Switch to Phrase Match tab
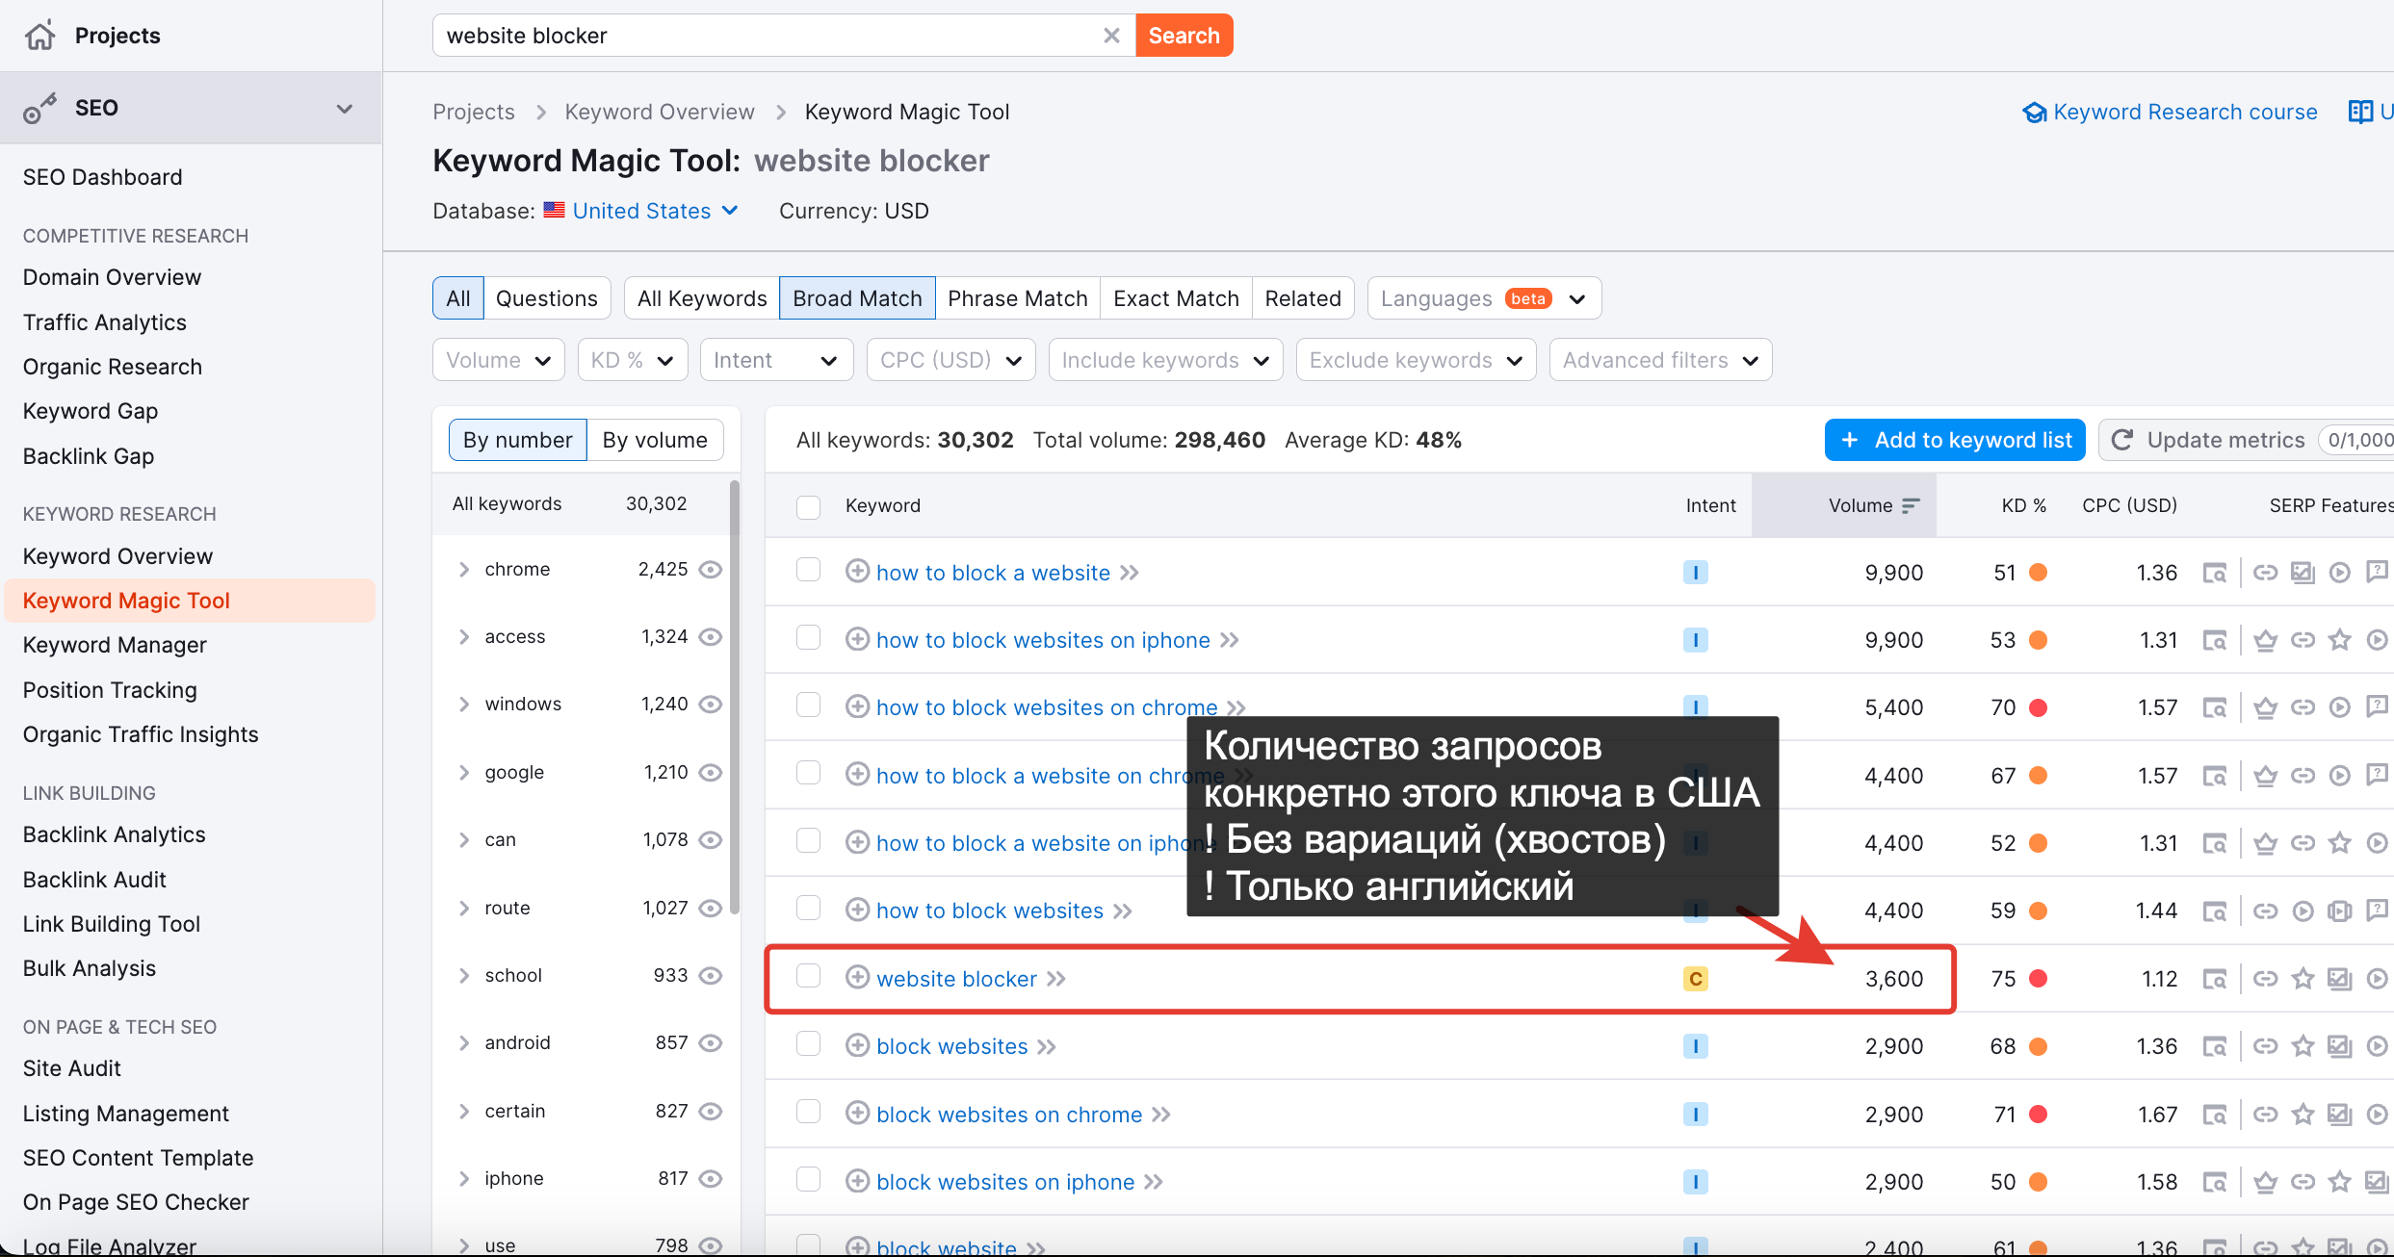This screenshot has width=2394, height=1257. pos(1017,298)
